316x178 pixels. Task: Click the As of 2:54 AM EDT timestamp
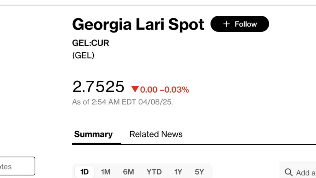coord(123,102)
